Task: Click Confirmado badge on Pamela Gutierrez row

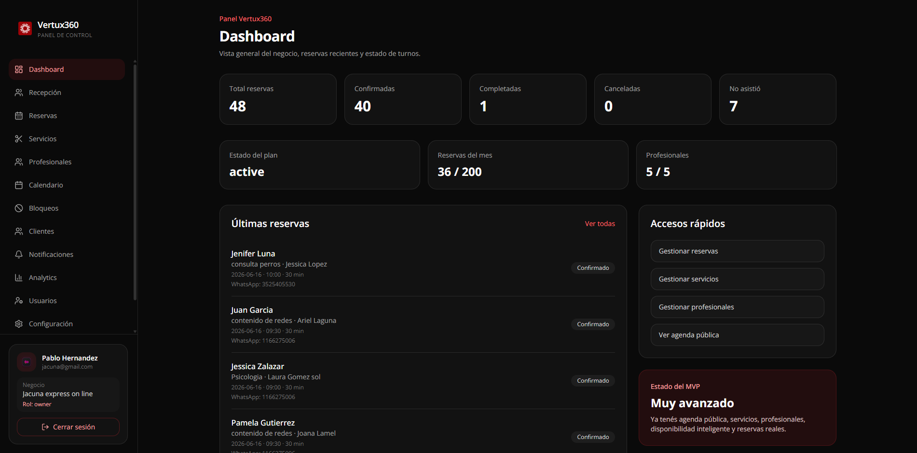Action: tap(593, 437)
